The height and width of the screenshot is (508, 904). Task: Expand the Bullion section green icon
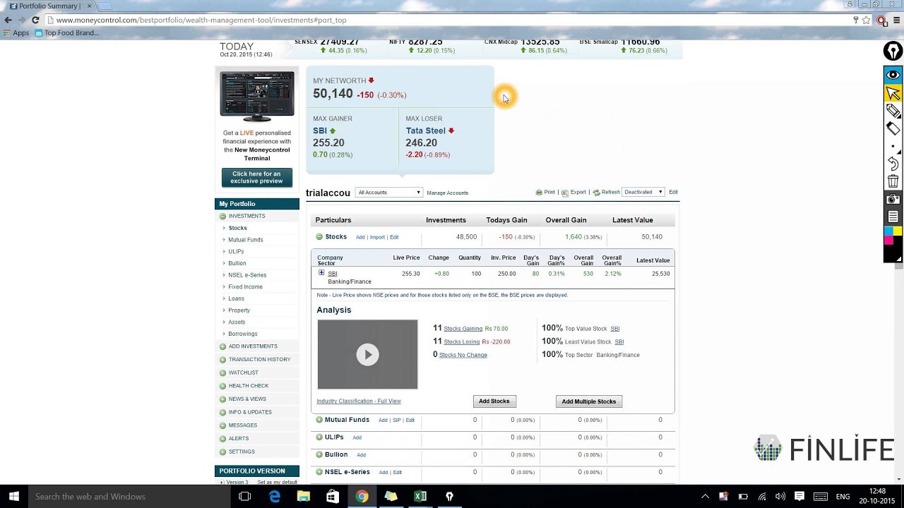click(x=319, y=454)
